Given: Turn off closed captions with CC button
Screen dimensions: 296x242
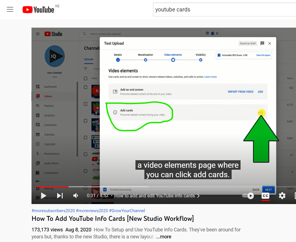Looking at the screenshot, I should coord(265,196).
